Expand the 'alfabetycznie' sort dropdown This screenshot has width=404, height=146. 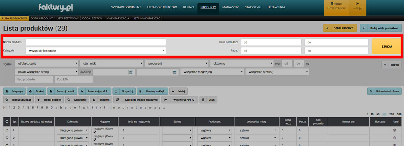(46, 63)
